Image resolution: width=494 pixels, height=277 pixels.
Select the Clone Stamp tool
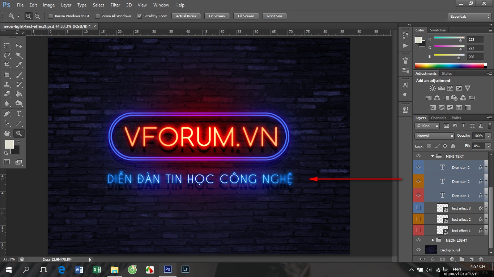(7, 85)
